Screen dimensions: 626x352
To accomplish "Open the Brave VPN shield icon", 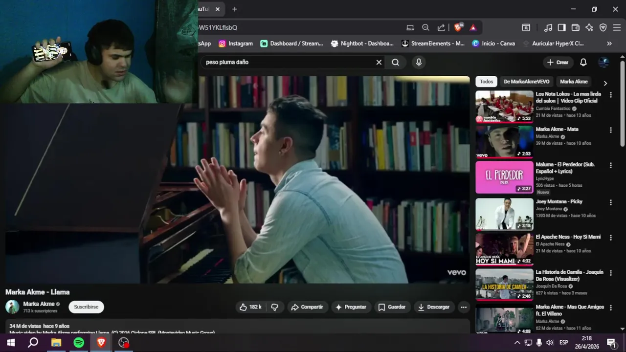I will pyautogui.click(x=603, y=27).
